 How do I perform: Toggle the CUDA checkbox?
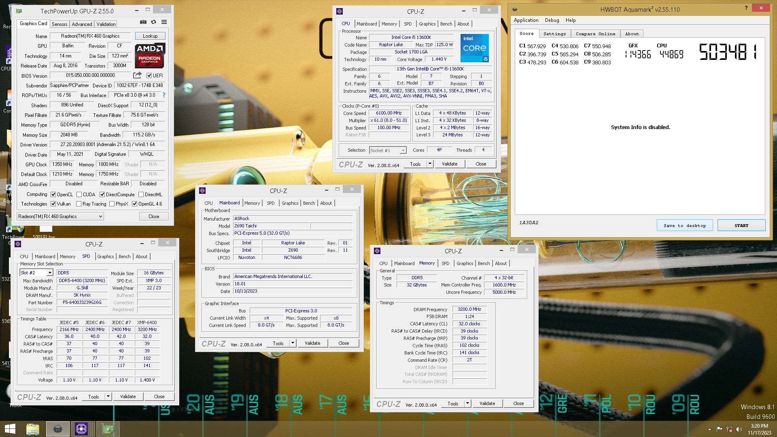coord(79,195)
